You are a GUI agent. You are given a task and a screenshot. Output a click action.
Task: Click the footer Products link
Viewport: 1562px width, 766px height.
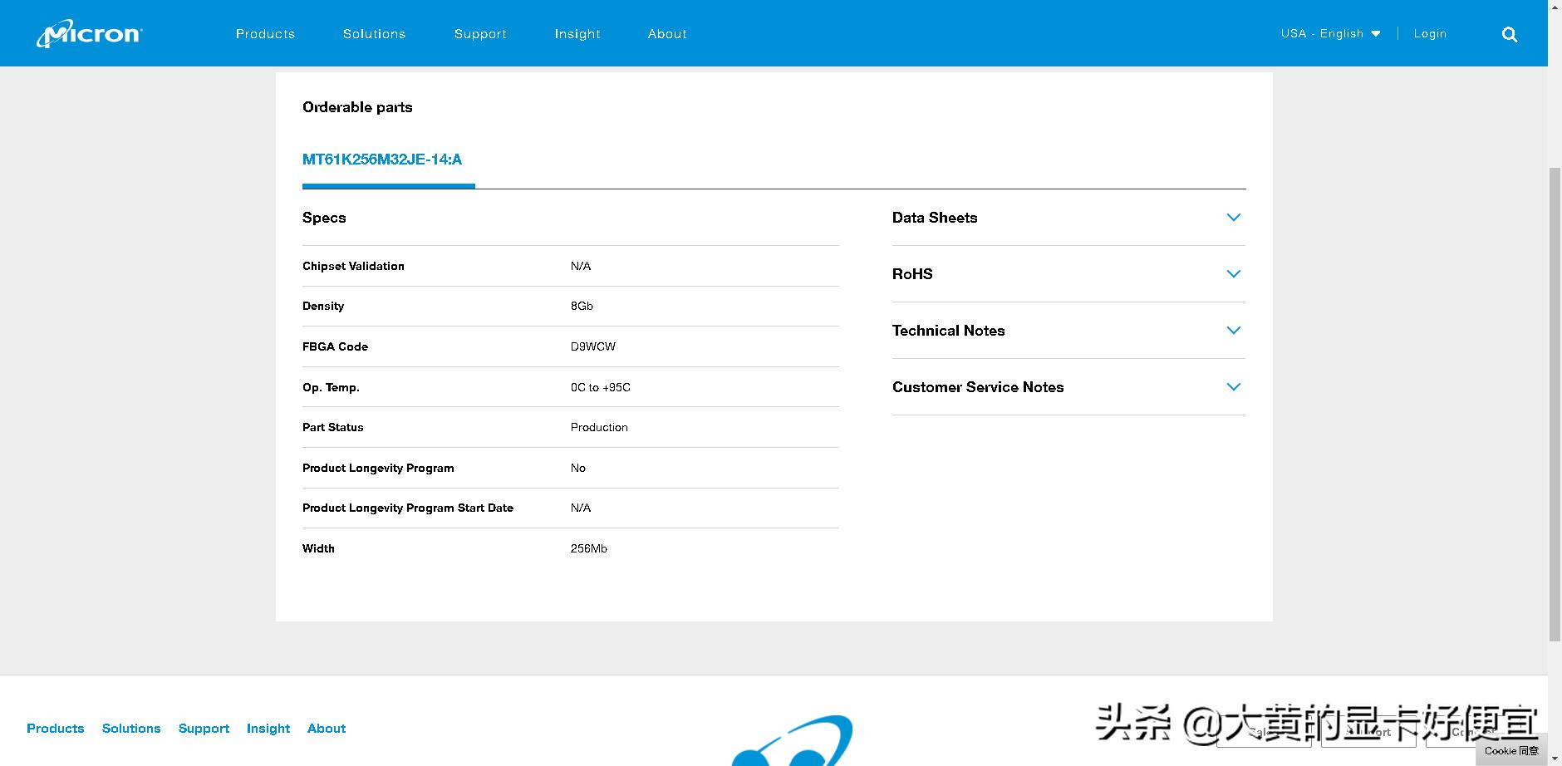point(56,729)
